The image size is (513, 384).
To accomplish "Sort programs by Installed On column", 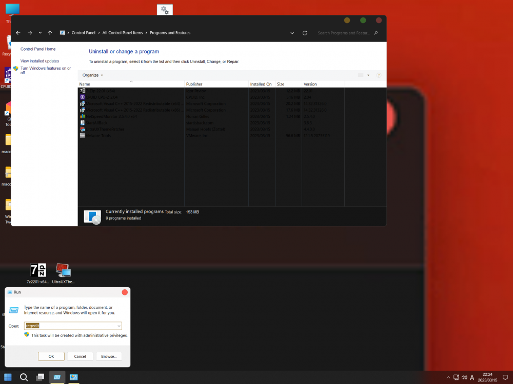I will pyautogui.click(x=261, y=84).
